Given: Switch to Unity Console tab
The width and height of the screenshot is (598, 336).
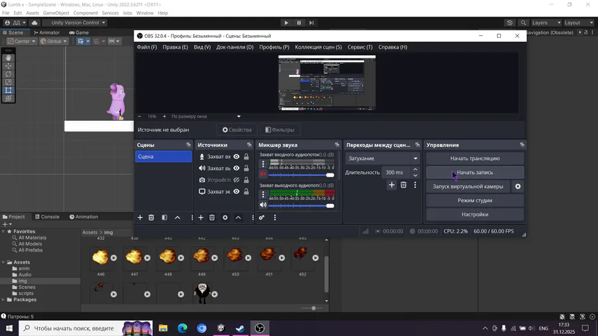Looking at the screenshot, I should coord(47,216).
